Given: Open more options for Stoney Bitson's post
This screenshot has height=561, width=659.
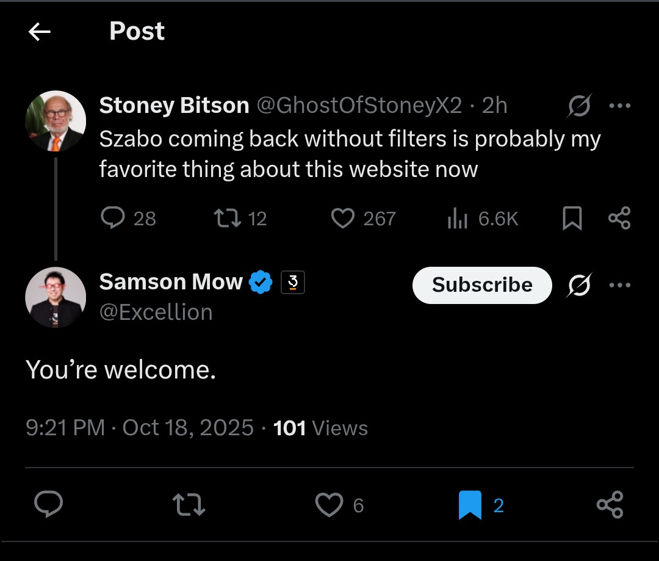Looking at the screenshot, I should (620, 106).
